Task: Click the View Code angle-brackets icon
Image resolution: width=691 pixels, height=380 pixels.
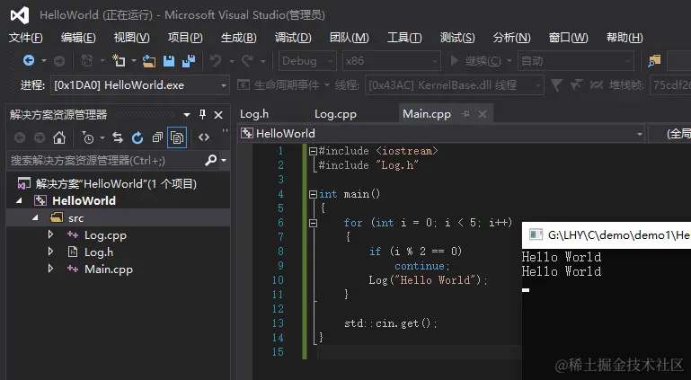Action: pos(204,137)
